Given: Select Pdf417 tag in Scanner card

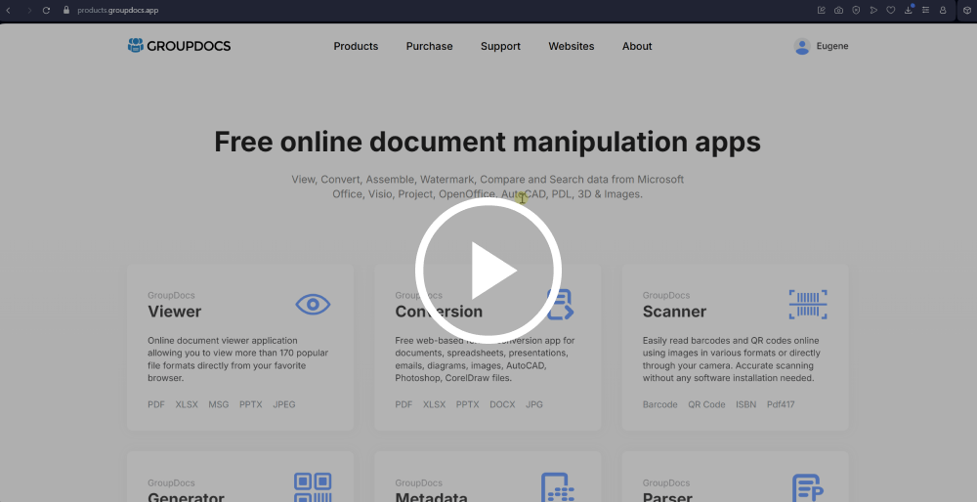Looking at the screenshot, I should click(781, 404).
